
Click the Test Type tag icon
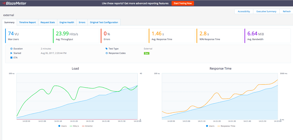tap(106, 49)
